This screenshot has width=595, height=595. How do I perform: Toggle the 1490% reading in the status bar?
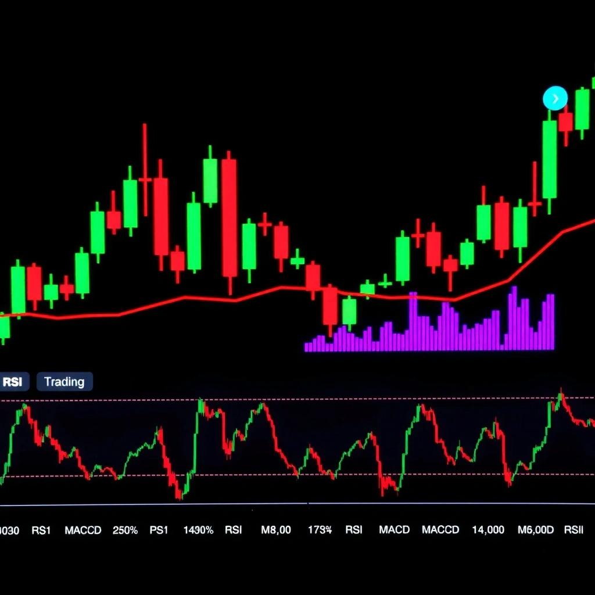[x=198, y=530]
